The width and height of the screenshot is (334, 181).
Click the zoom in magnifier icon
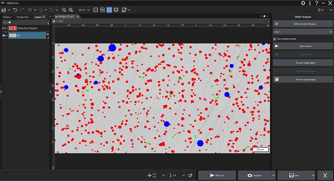tap(70, 10)
